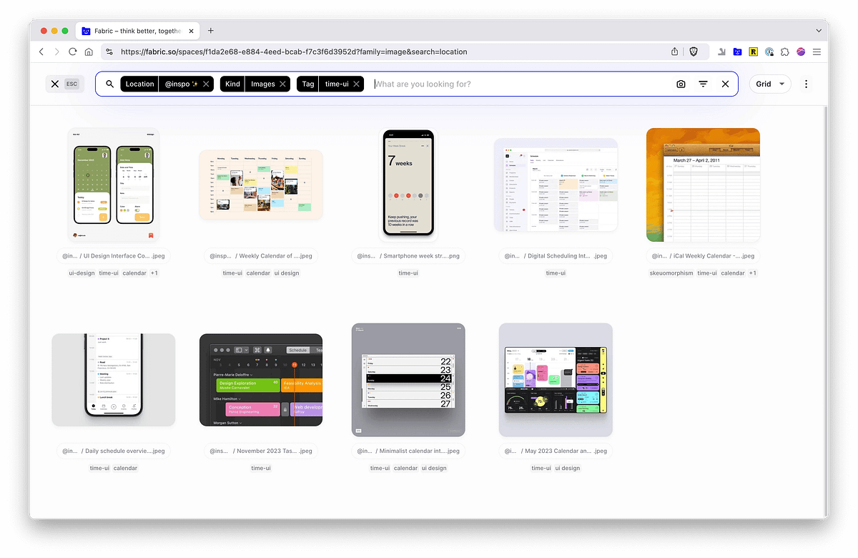Screen dimensions: 858x558
Task: Click the calendar tag under Daily schedule overview
Action: 125,468
